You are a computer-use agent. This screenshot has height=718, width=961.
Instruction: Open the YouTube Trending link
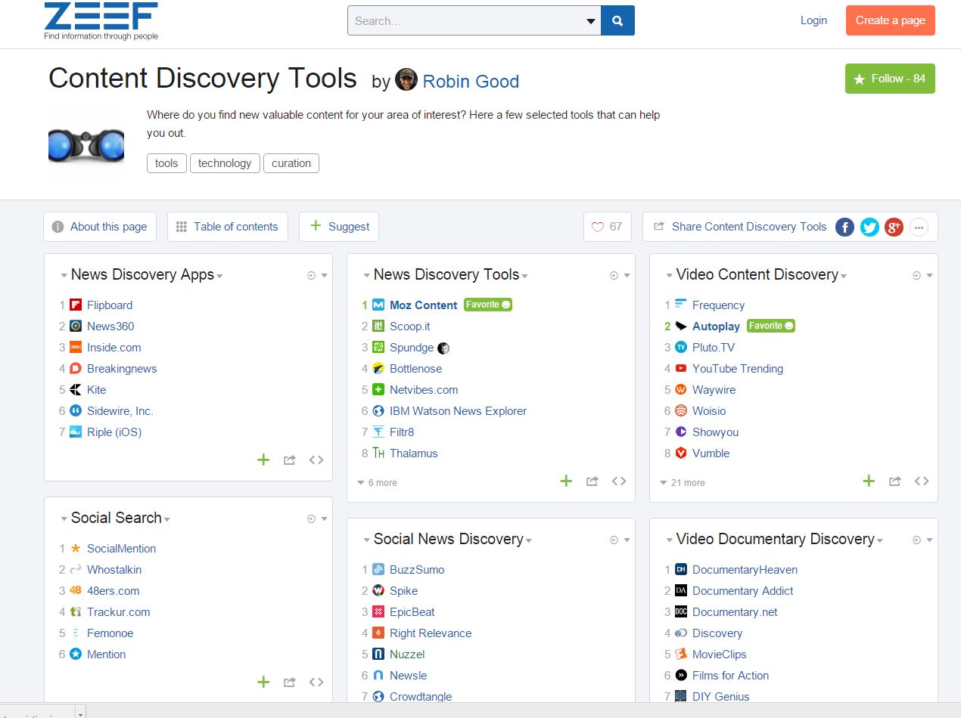pos(738,369)
